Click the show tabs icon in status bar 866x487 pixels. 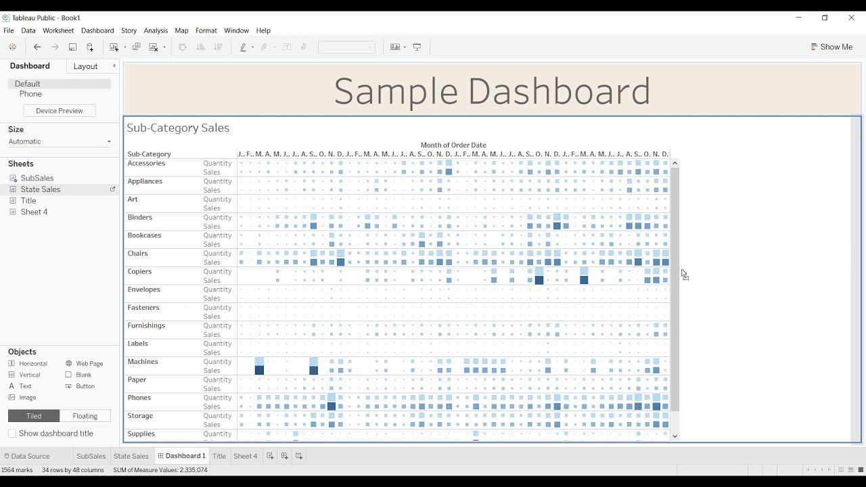click(x=861, y=470)
